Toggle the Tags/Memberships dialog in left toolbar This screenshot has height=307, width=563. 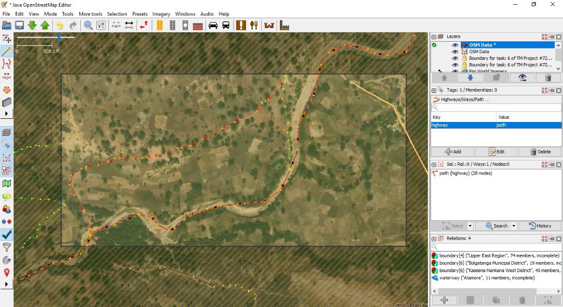pyautogui.click(x=6, y=145)
